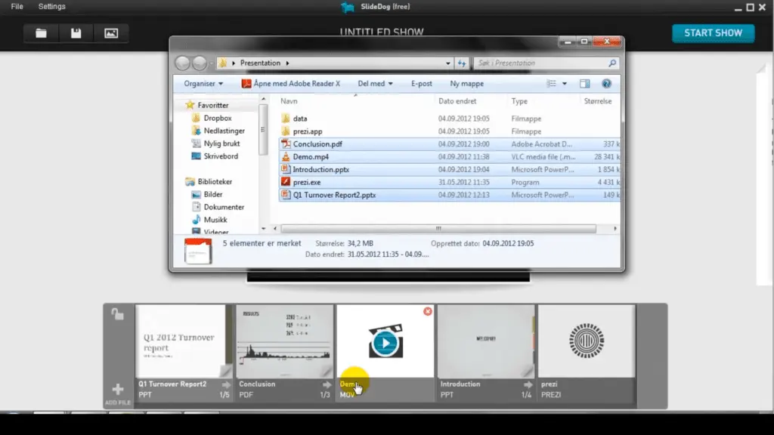Click Åpne med Adobe Reader X
The image size is (774, 435).
pos(291,83)
